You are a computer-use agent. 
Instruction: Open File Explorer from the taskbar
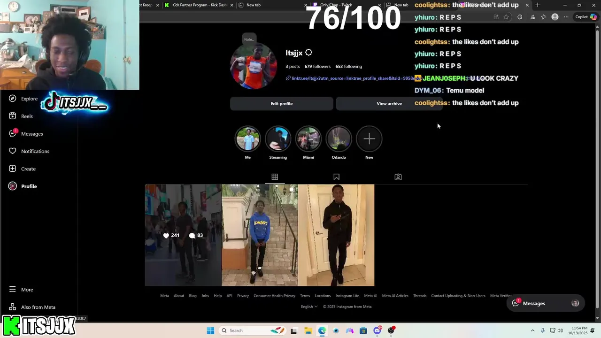(x=308, y=330)
